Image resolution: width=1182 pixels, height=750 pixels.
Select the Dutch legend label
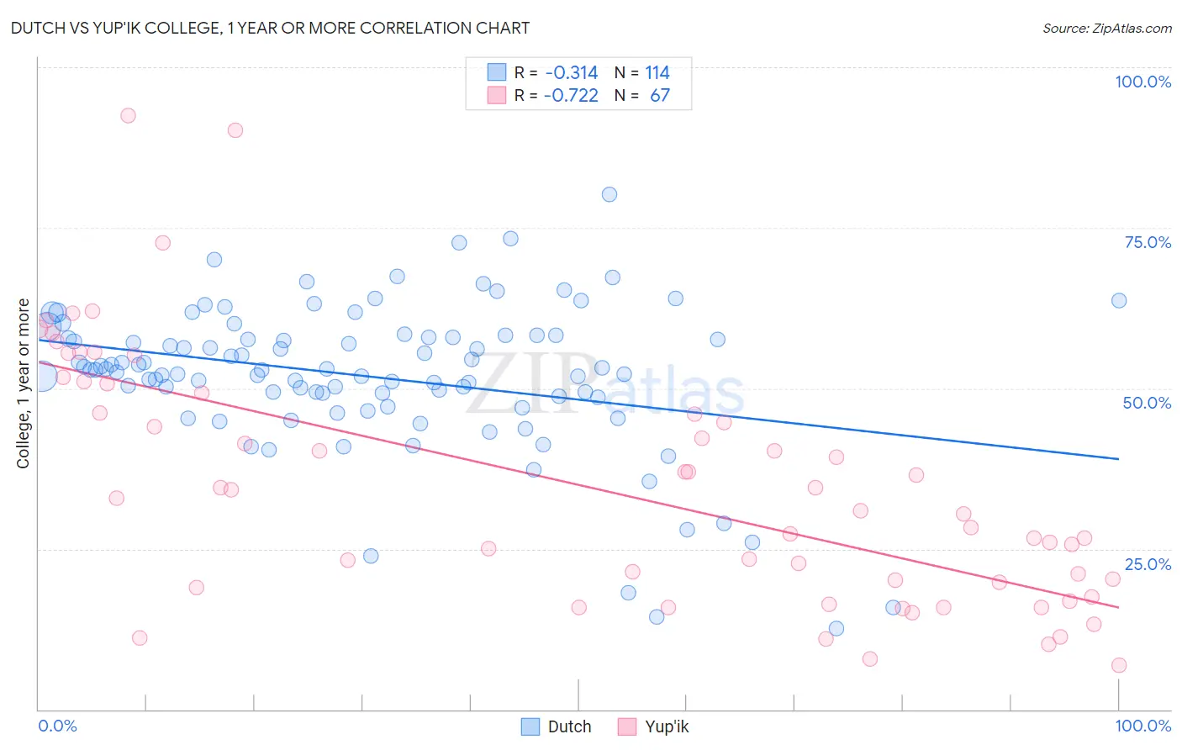570,726
